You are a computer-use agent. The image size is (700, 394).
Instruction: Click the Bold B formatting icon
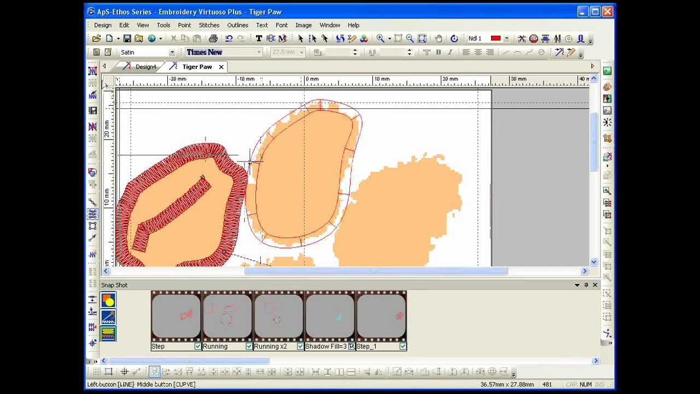point(438,53)
